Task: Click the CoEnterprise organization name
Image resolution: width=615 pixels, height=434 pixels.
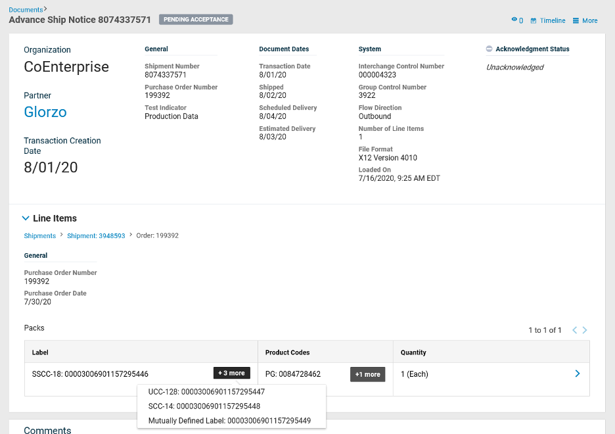Action: click(66, 66)
